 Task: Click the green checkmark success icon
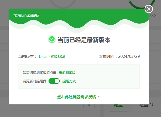(x=52, y=39)
